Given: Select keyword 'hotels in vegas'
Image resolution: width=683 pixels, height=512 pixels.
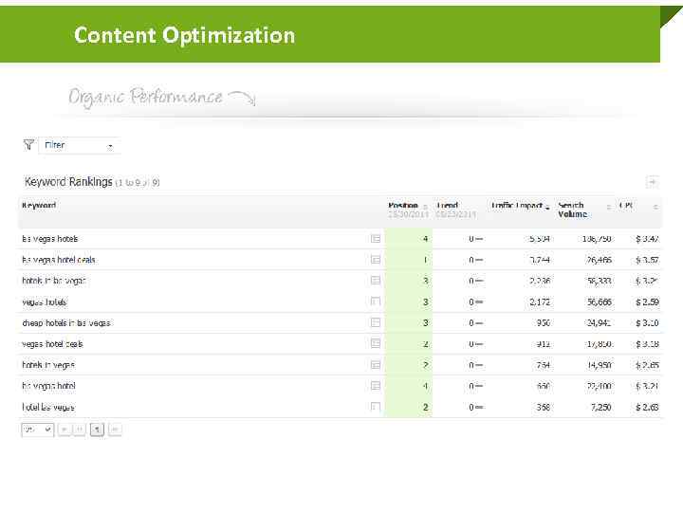Looking at the screenshot, I should point(48,365).
